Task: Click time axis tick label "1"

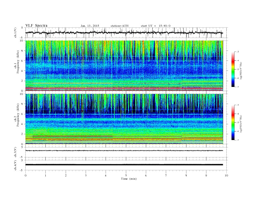Action: pos(45,175)
